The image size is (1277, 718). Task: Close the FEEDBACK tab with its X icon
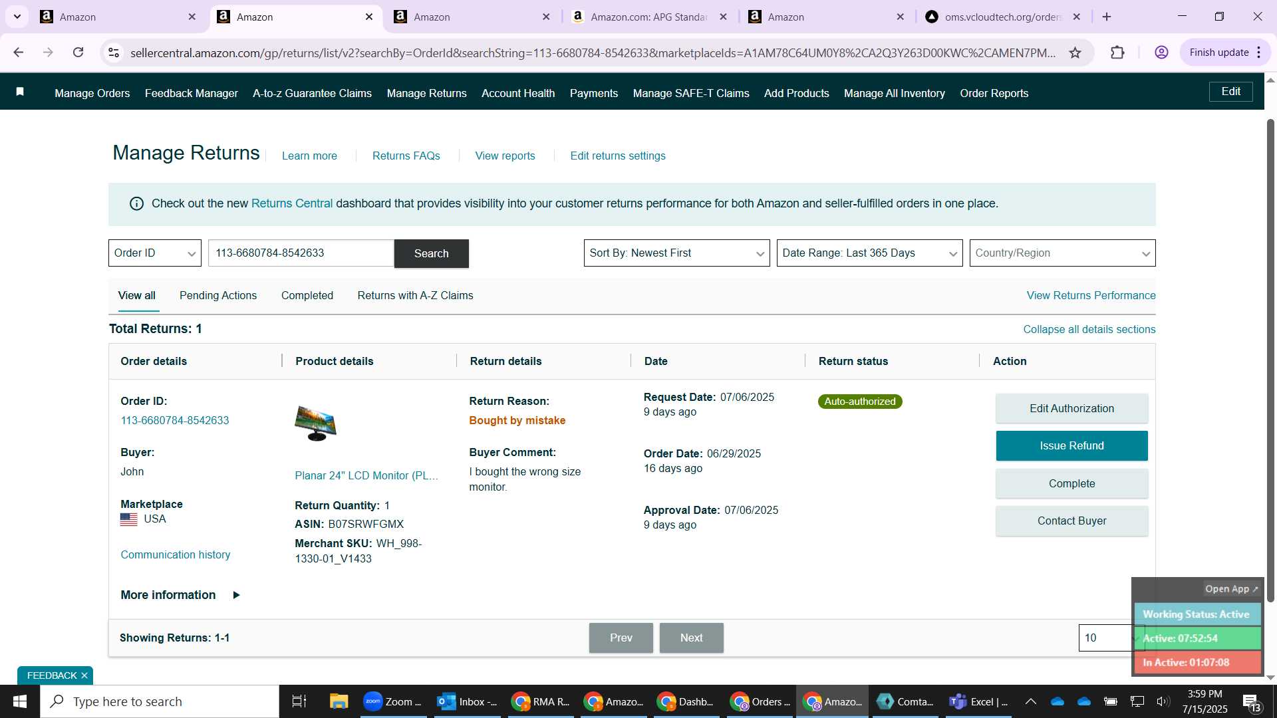84,675
